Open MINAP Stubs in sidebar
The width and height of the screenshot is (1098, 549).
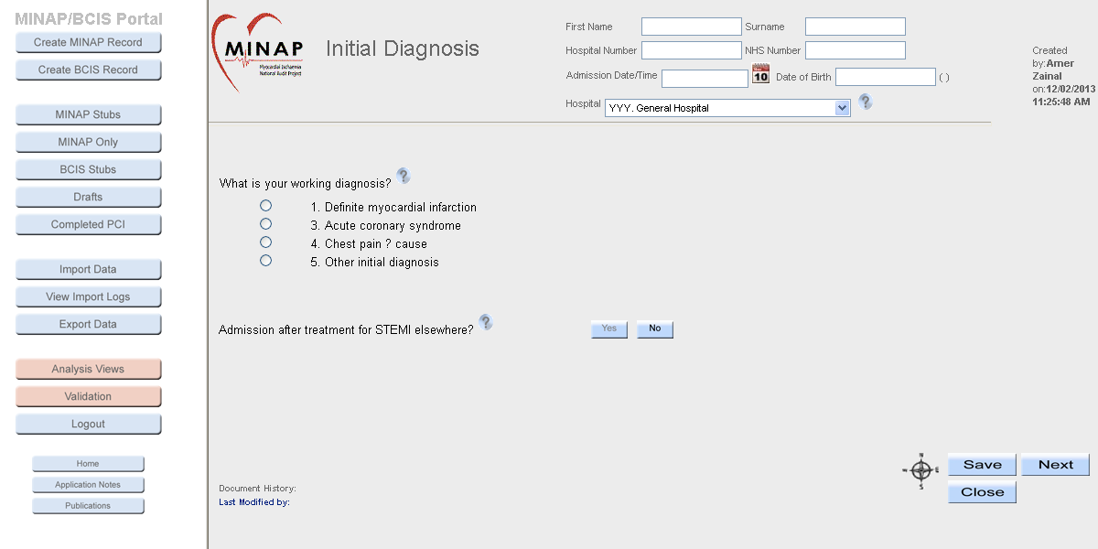[x=89, y=115]
